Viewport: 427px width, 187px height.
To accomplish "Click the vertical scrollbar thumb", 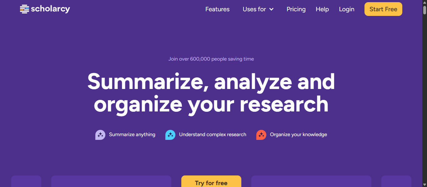I will coord(424,10).
